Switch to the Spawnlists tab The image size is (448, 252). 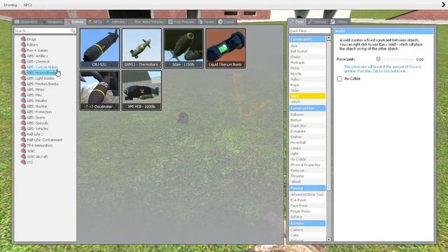coord(26,22)
